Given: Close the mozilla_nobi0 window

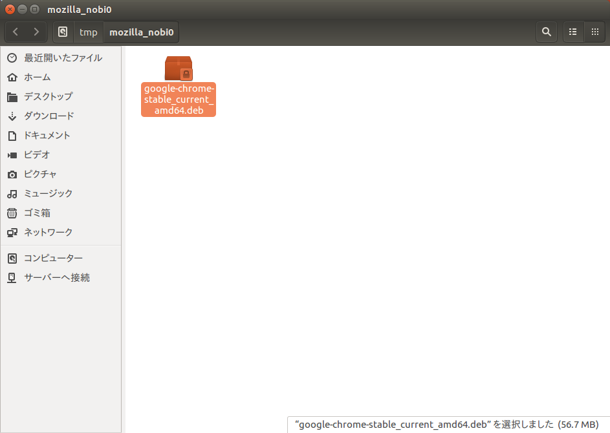Looking at the screenshot, I should click(10, 9).
